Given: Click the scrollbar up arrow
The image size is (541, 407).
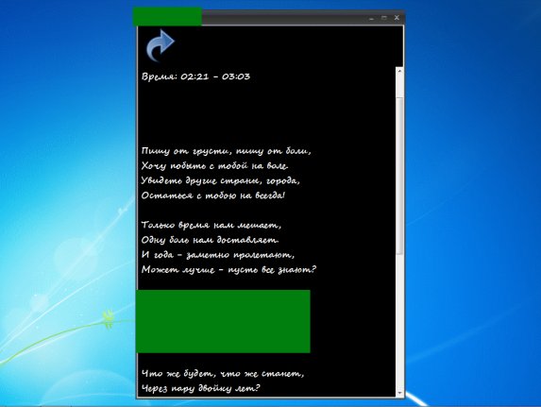Looking at the screenshot, I should (399, 71).
